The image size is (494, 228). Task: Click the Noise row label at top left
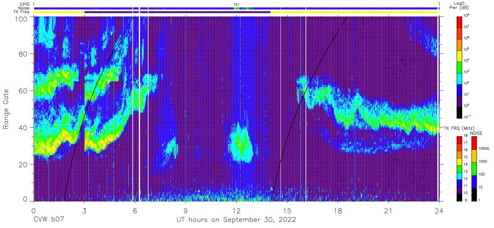[25, 8]
